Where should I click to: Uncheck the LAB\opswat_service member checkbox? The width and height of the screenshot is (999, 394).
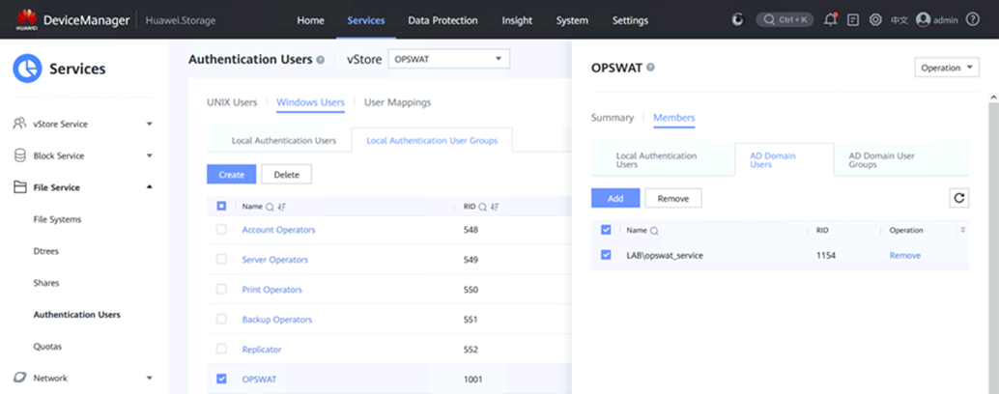606,255
